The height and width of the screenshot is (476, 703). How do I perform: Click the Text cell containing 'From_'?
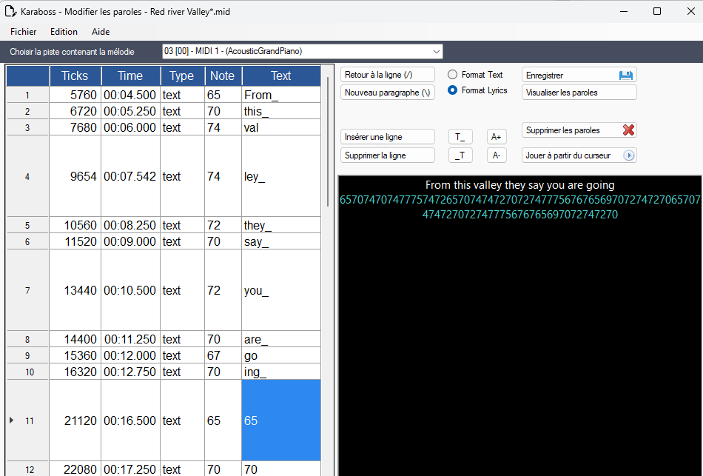point(280,95)
